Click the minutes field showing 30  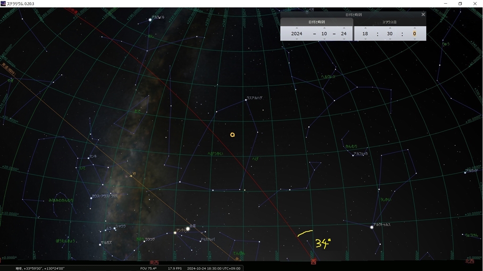click(x=390, y=34)
